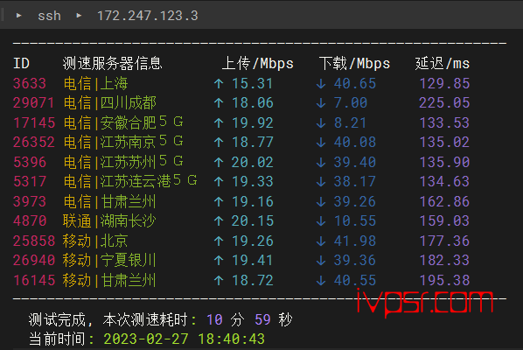Click the arrow before ssh breadcrumb

(19, 16)
